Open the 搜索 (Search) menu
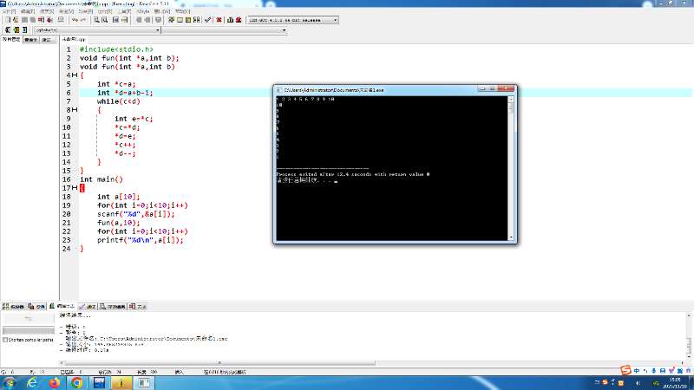The height and width of the screenshot is (390, 694). click(47, 11)
